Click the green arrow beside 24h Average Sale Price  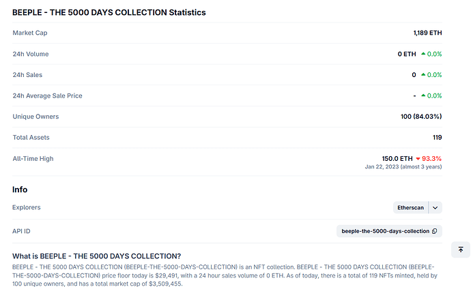click(x=423, y=95)
